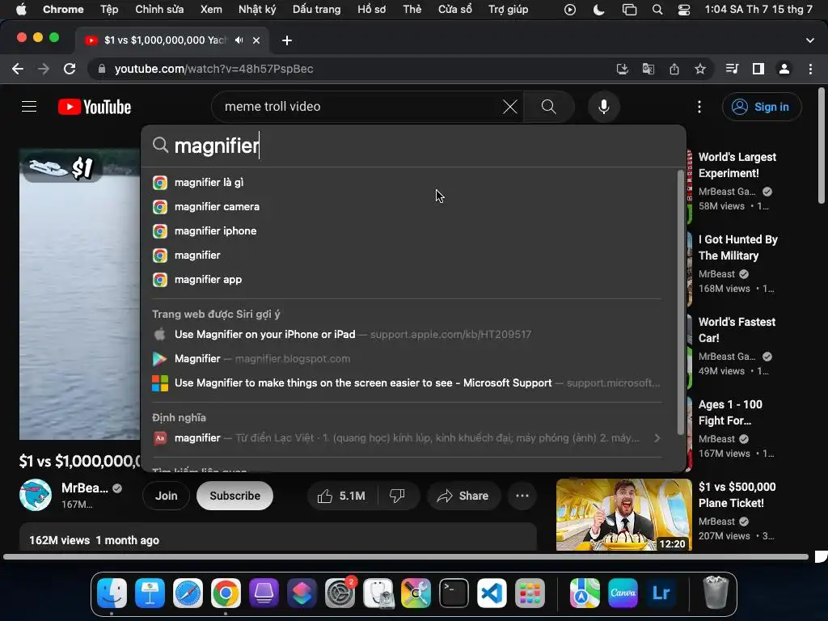
Task: Open more actions ellipsis under video
Action: [x=522, y=496]
